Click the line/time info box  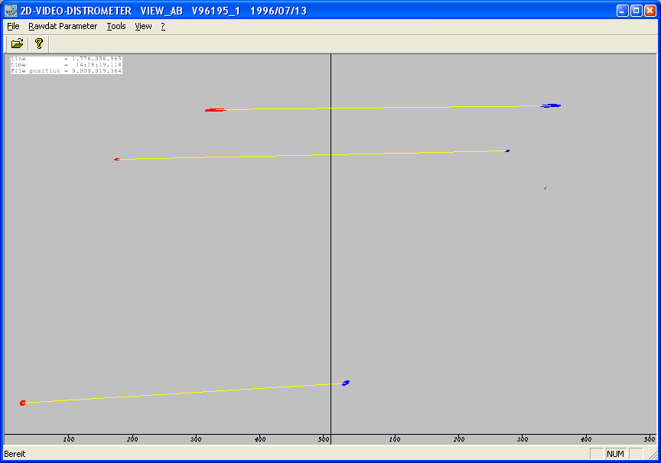[x=67, y=65]
